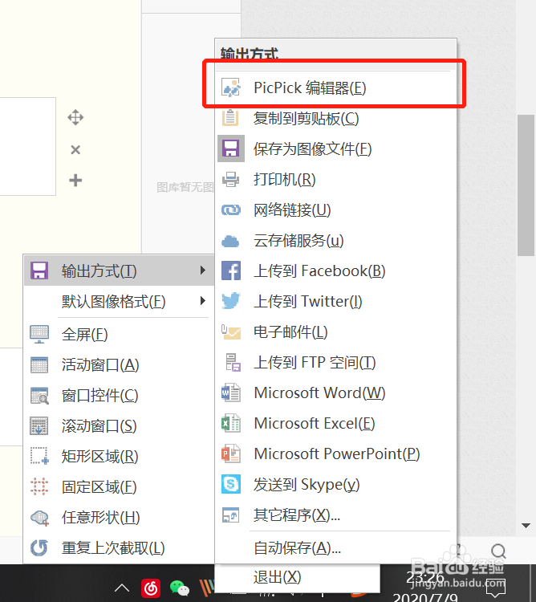Click the clipboard icon for copy option
The image size is (536, 602).
pyautogui.click(x=230, y=118)
